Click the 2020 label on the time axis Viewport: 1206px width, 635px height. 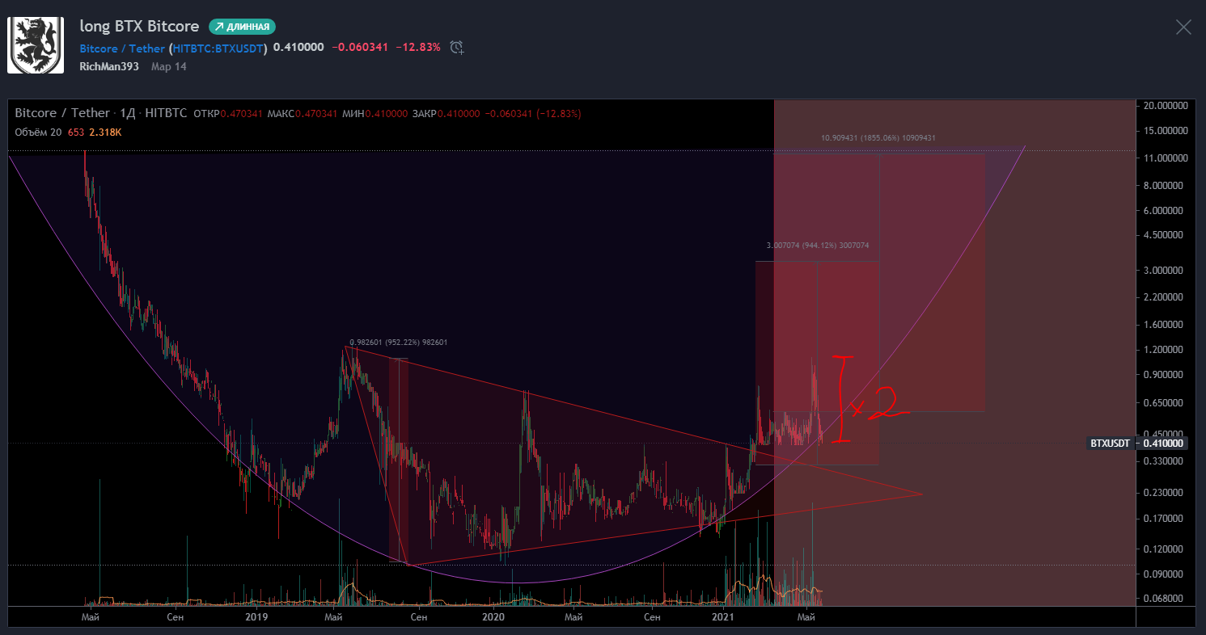pyautogui.click(x=493, y=617)
